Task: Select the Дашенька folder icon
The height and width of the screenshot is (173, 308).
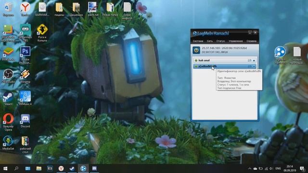Action: (x=76, y=9)
